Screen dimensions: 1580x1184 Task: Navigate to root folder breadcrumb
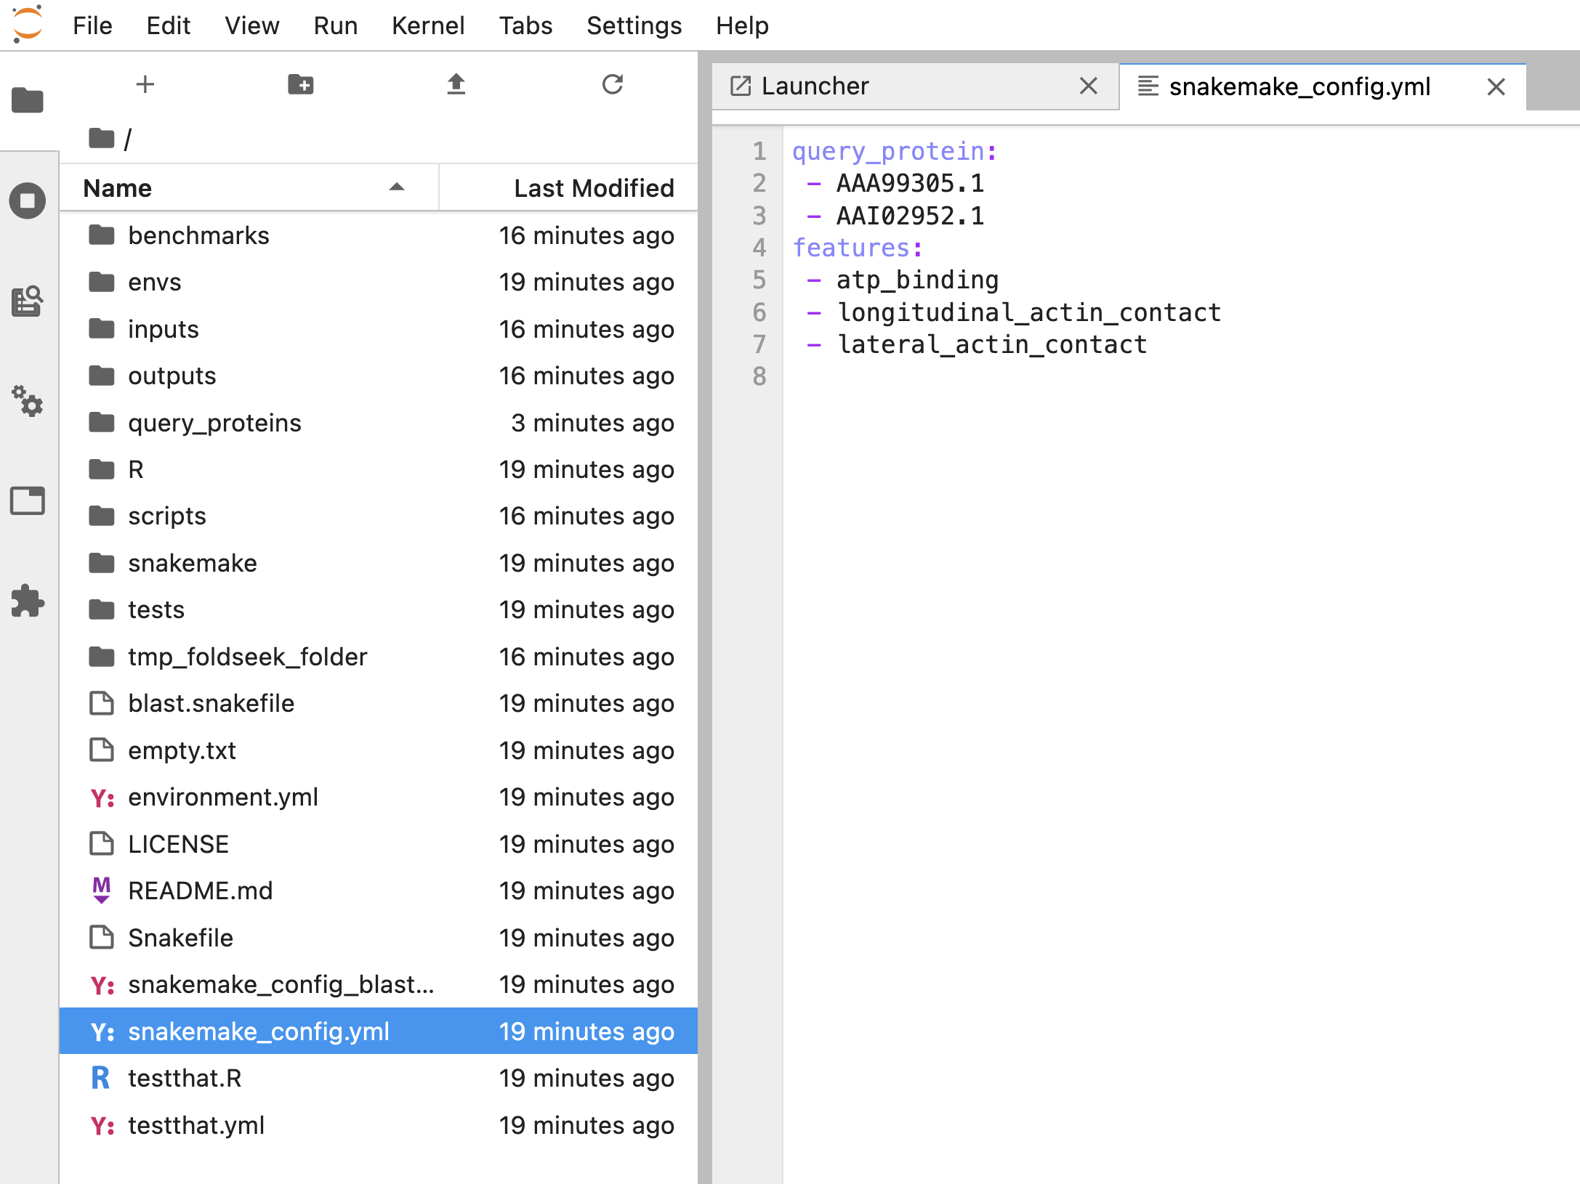click(x=102, y=138)
